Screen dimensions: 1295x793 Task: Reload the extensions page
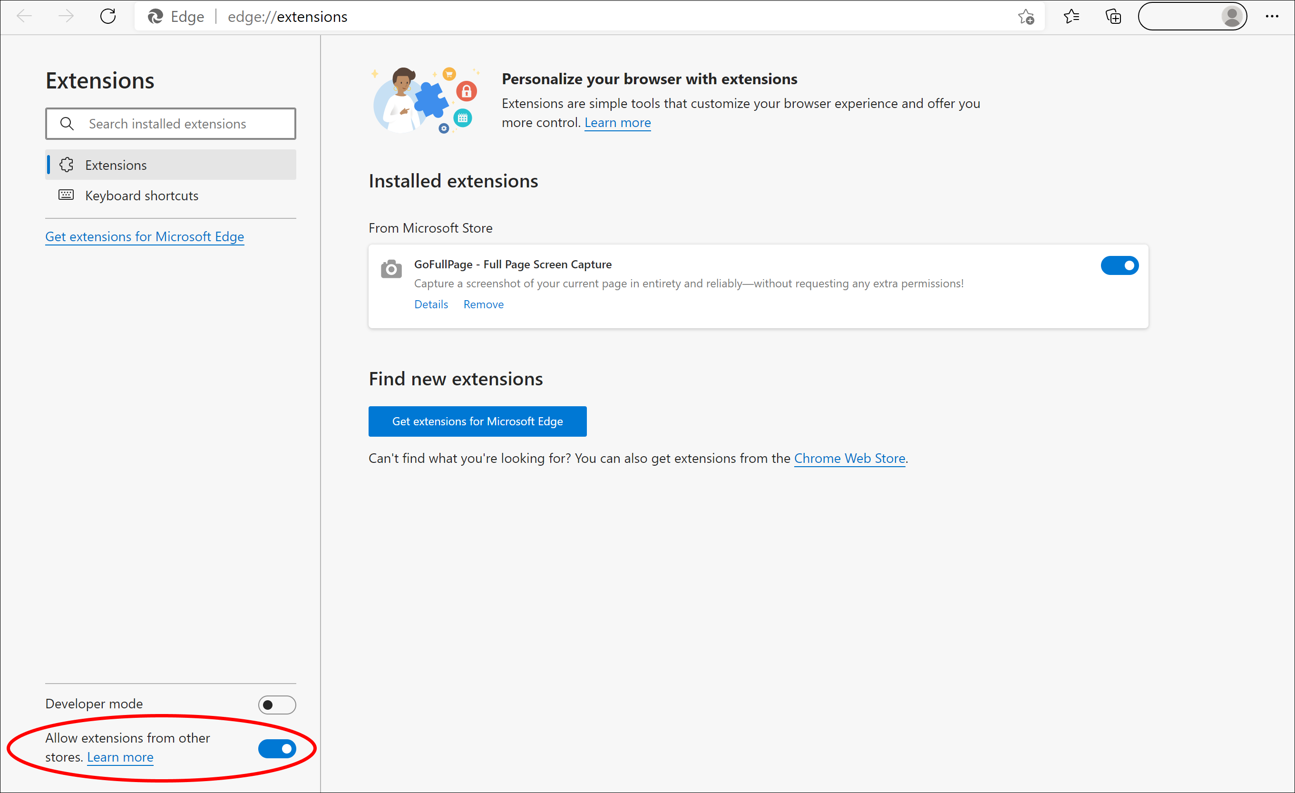click(x=108, y=16)
